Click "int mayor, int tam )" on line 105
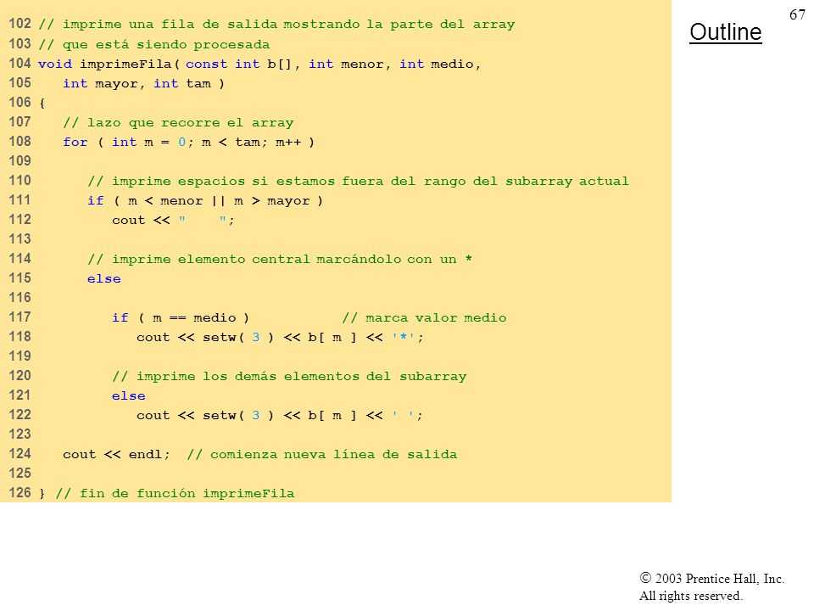 pyautogui.click(x=144, y=84)
